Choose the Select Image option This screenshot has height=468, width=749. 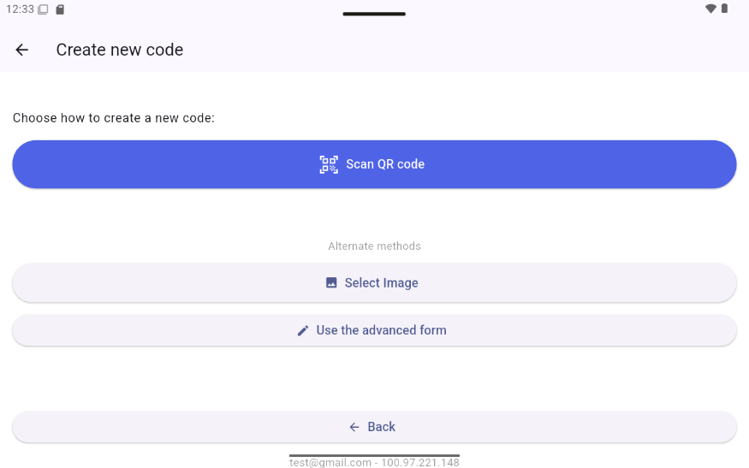coord(375,282)
